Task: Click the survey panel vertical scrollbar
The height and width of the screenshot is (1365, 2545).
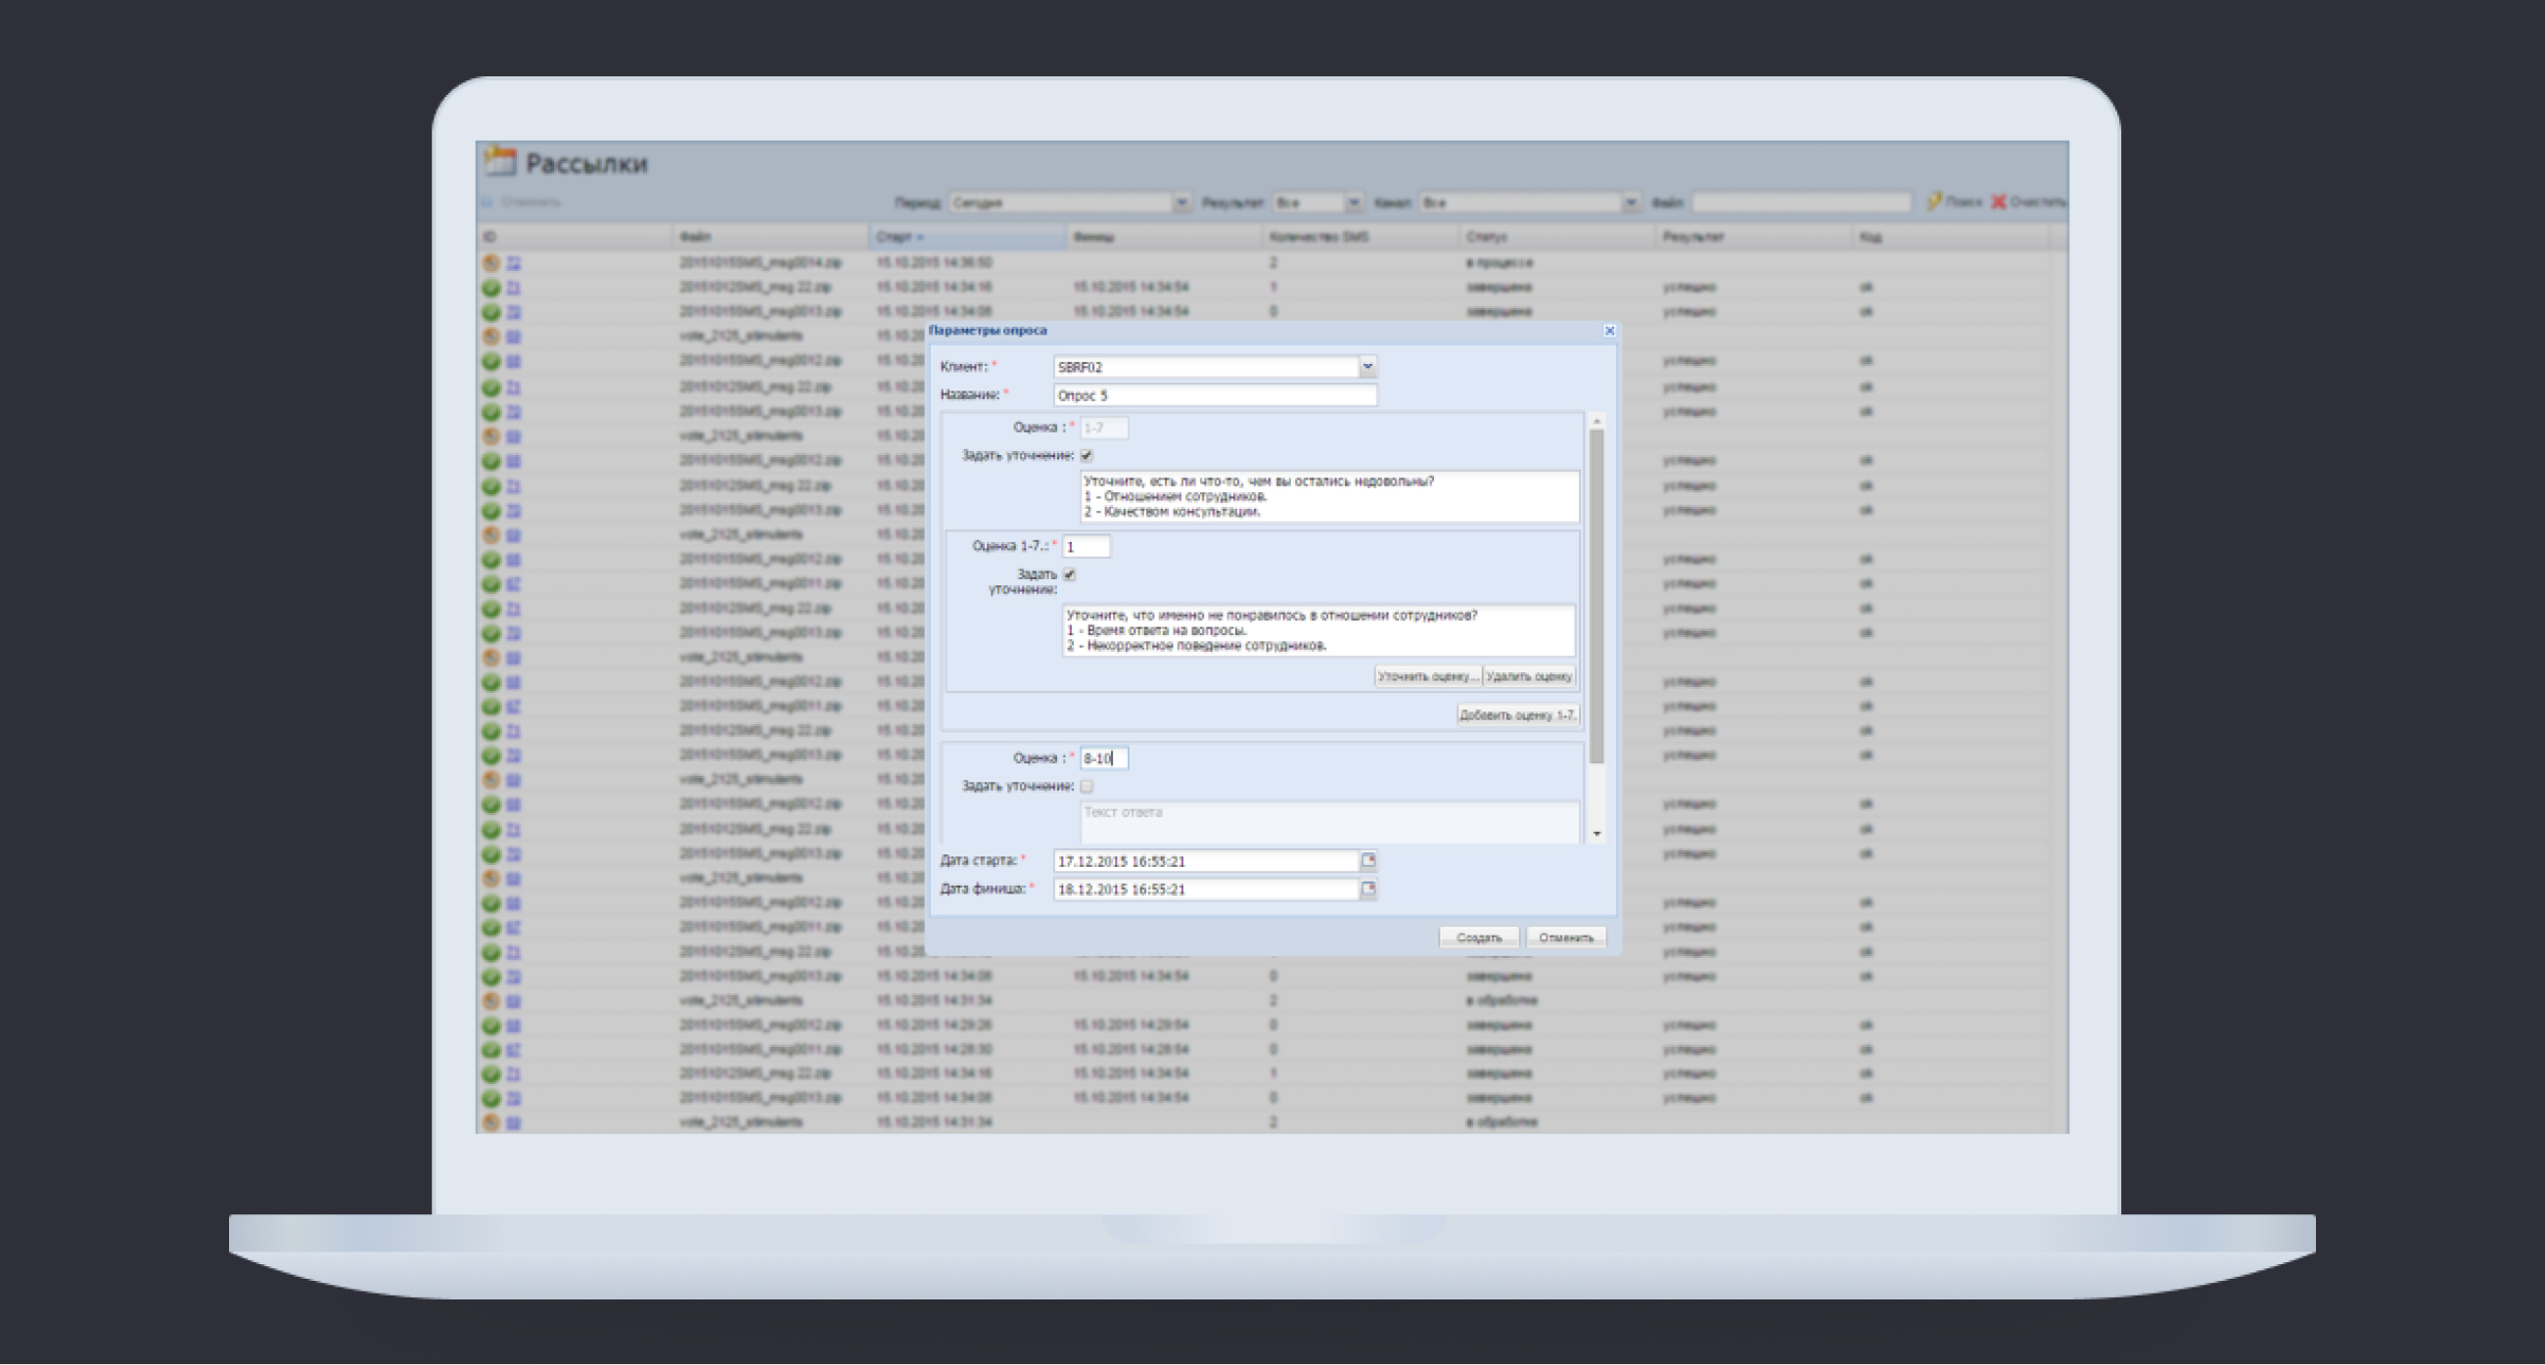Action: tap(1596, 593)
